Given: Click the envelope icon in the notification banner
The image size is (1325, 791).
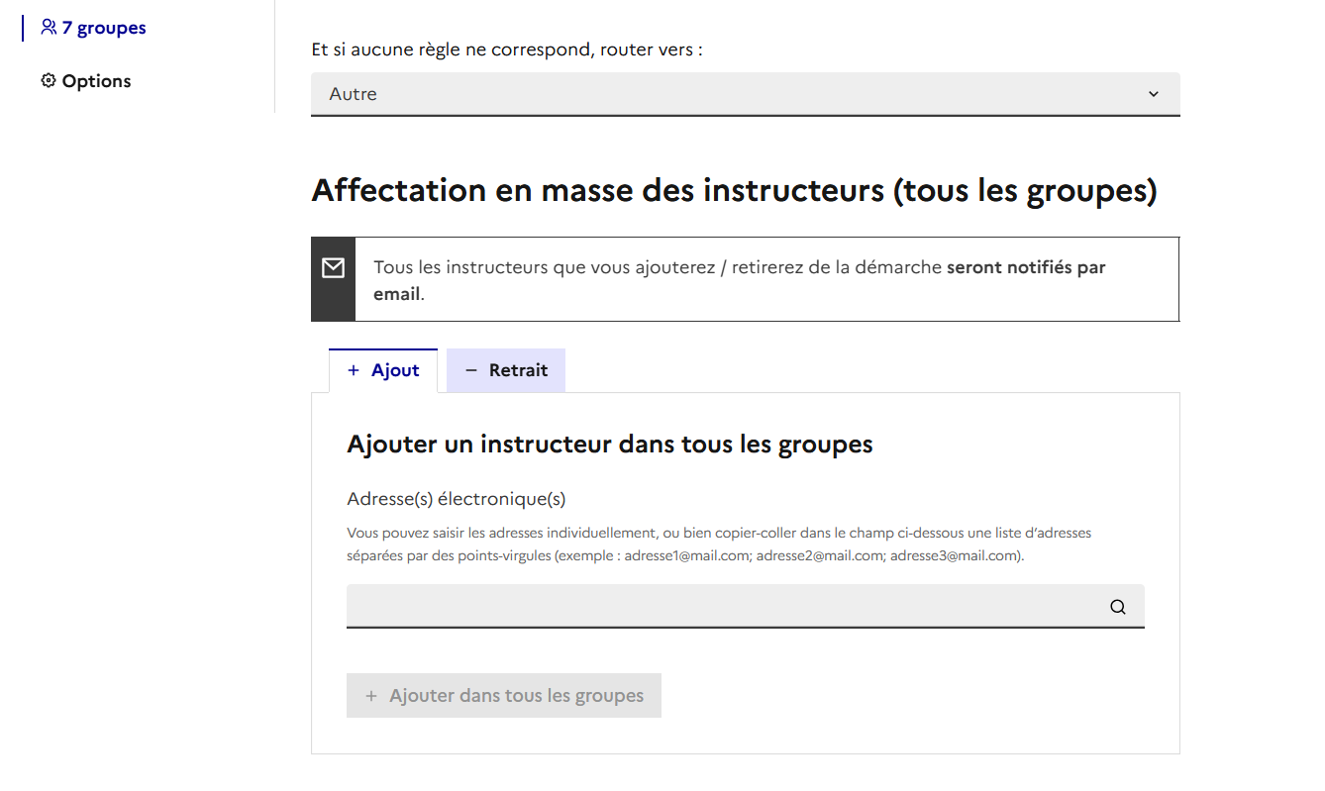Looking at the screenshot, I should tap(334, 268).
